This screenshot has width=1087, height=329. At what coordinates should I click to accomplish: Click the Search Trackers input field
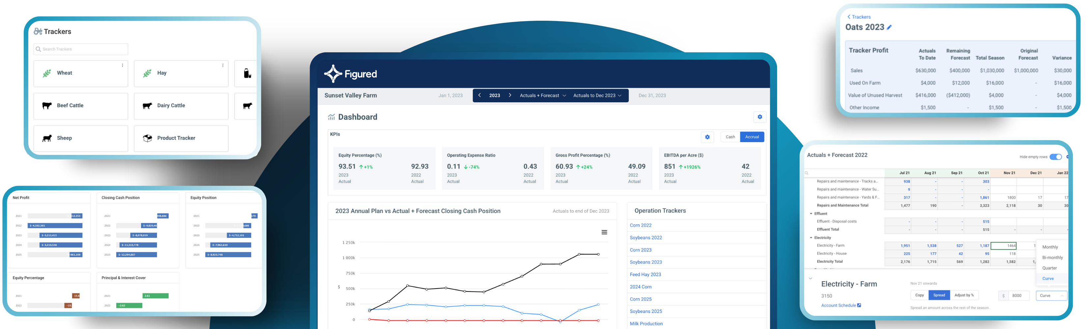click(81, 49)
